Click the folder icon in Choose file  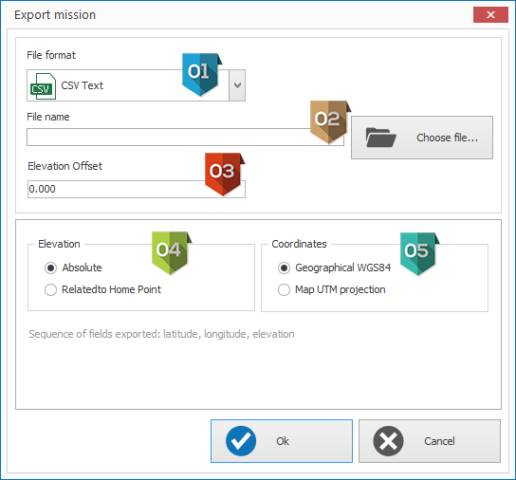(380, 138)
